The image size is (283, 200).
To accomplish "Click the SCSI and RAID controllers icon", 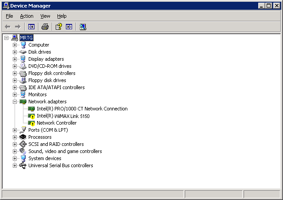I will pyautogui.click(x=23, y=144).
